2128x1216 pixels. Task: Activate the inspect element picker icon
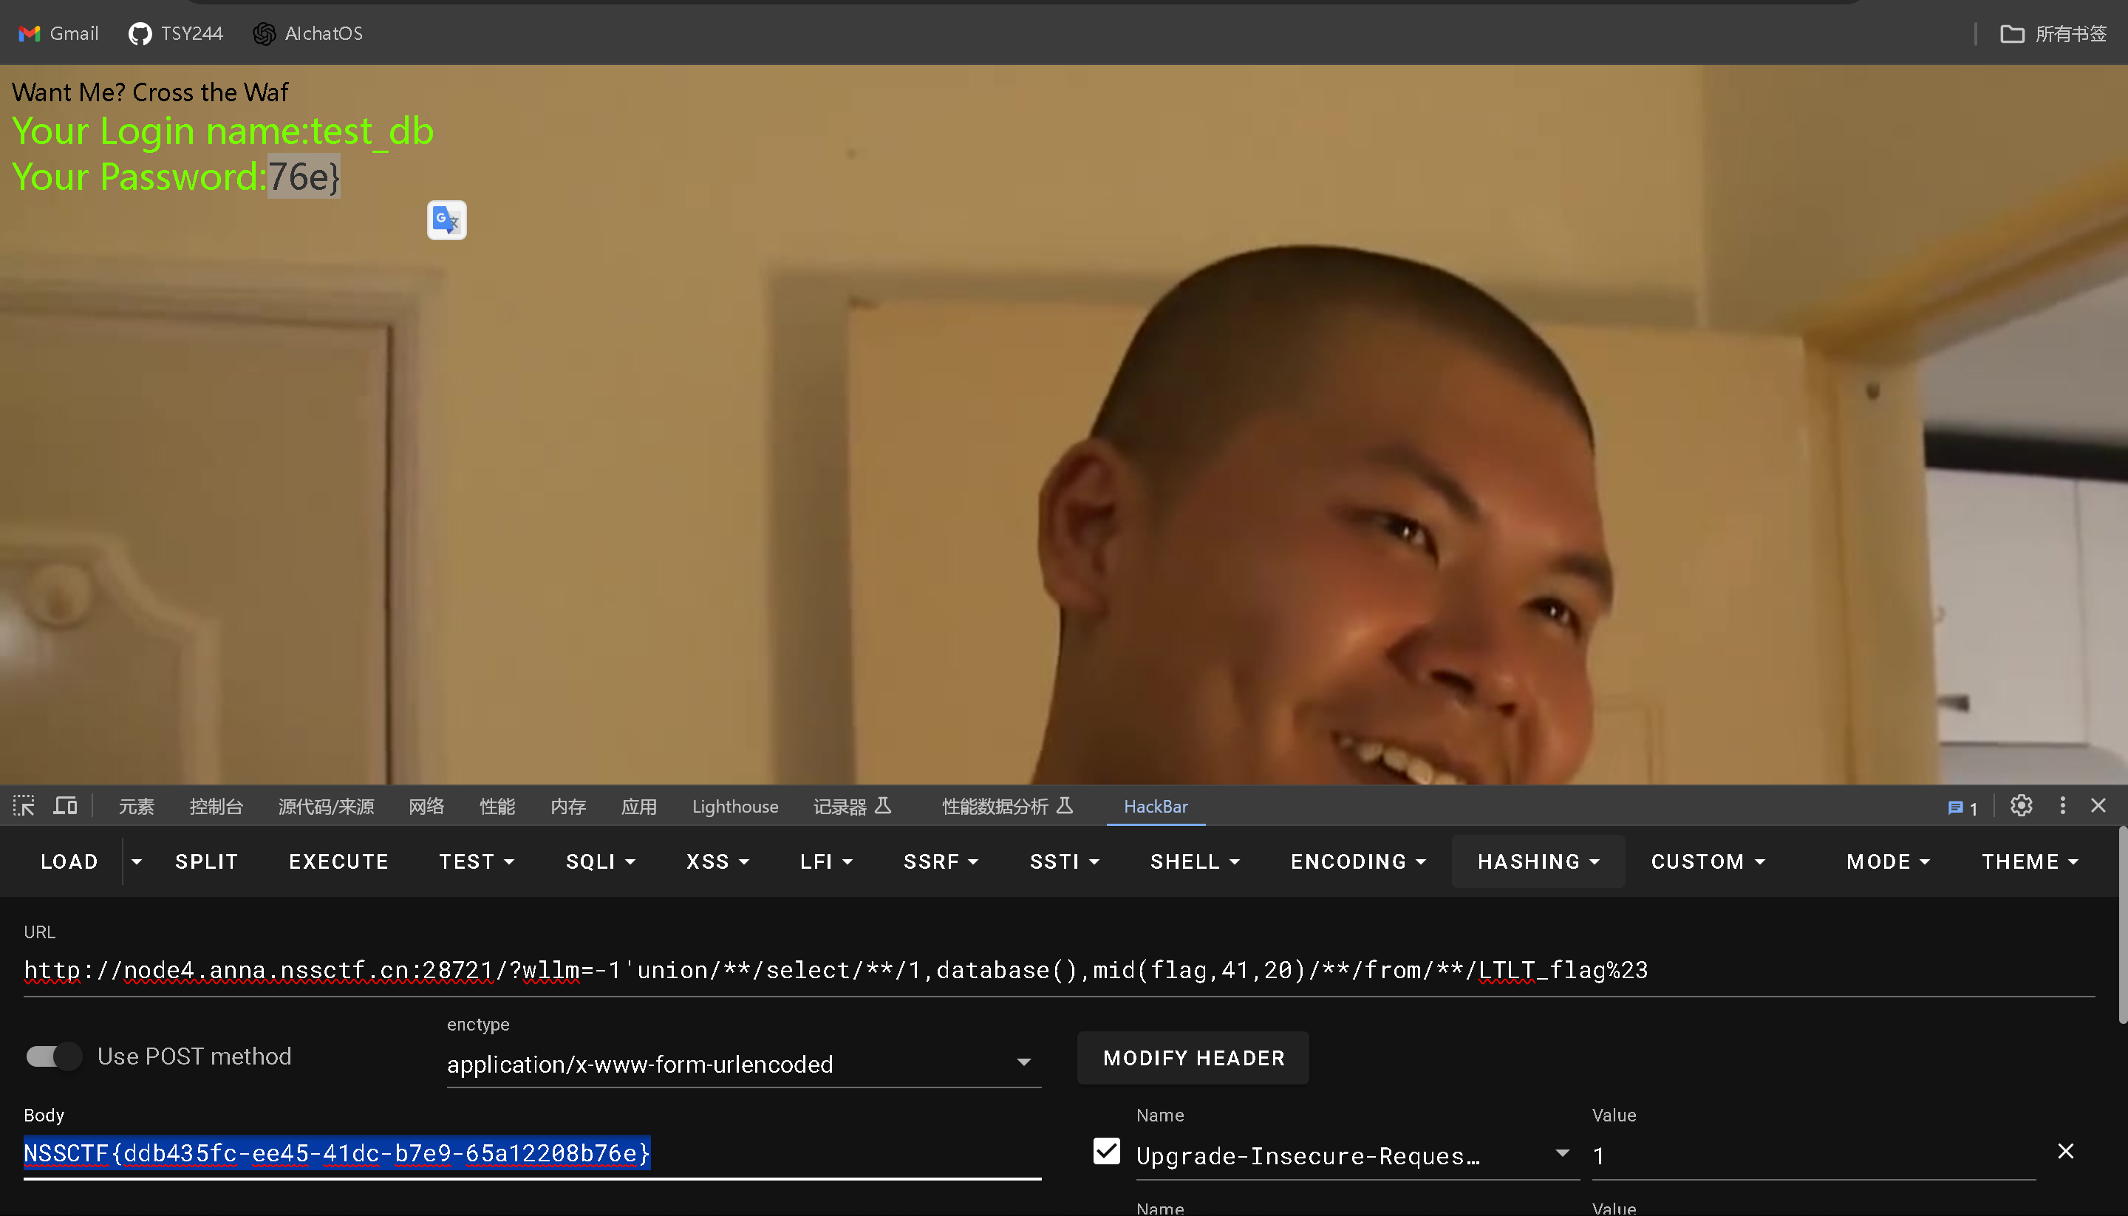coord(24,806)
